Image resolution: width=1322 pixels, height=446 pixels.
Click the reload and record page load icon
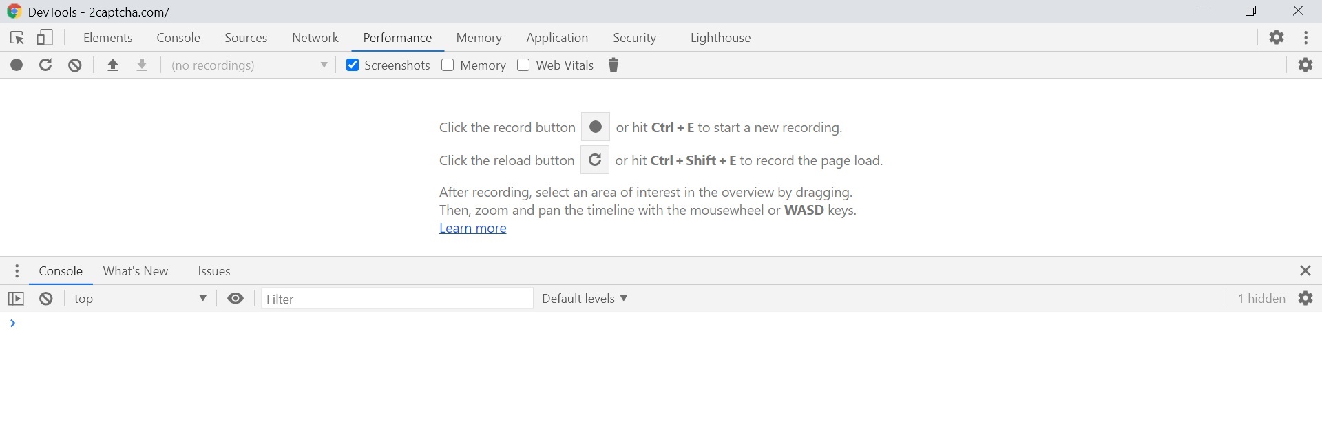click(46, 65)
